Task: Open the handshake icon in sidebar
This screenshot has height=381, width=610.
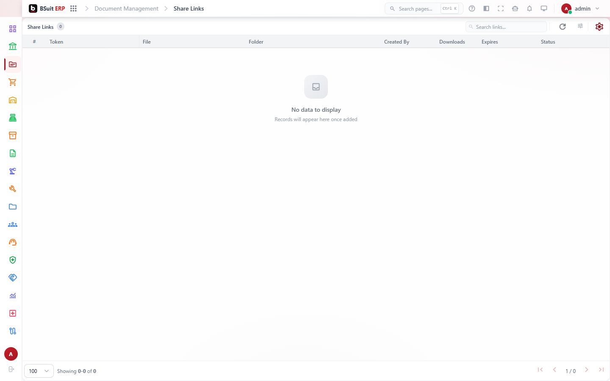Action: click(x=13, y=278)
